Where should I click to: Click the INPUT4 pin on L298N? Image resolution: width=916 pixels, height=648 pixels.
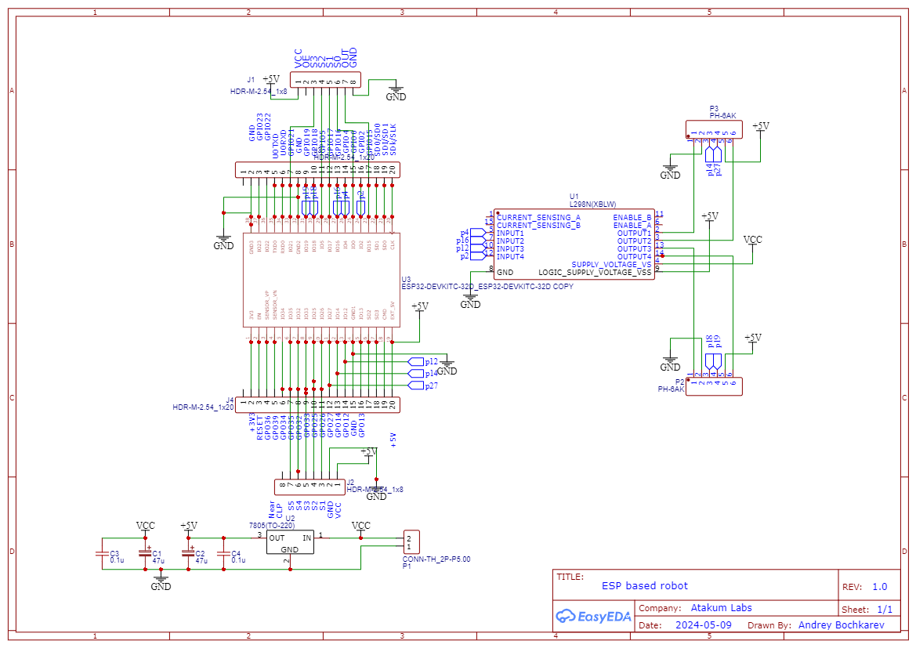pyautogui.click(x=510, y=256)
